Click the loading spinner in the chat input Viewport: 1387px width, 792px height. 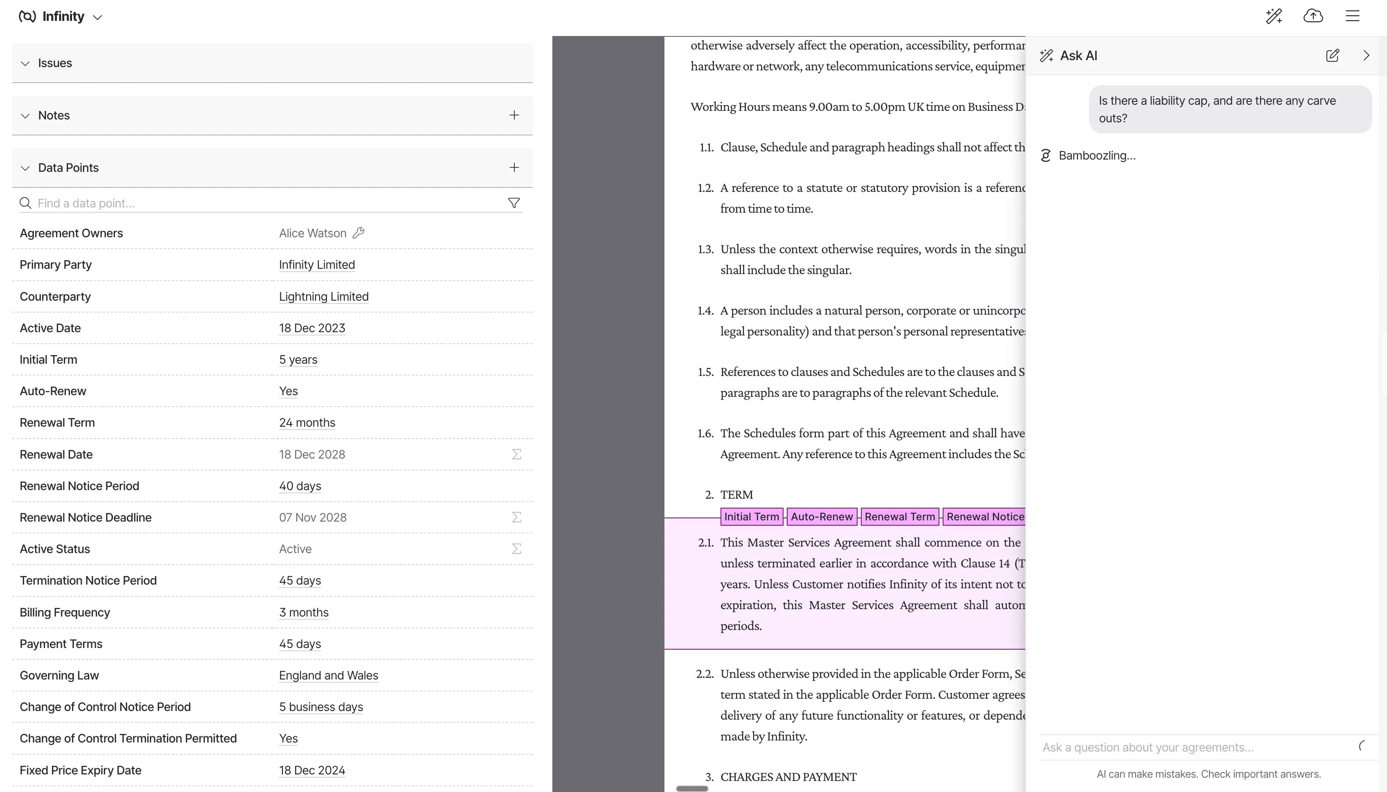coord(1362,746)
